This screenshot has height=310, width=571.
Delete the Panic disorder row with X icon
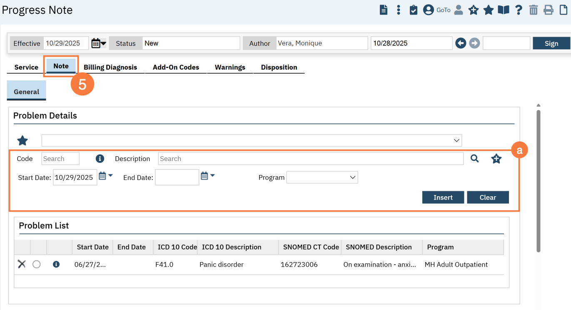pyautogui.click(x=22, y=264)
